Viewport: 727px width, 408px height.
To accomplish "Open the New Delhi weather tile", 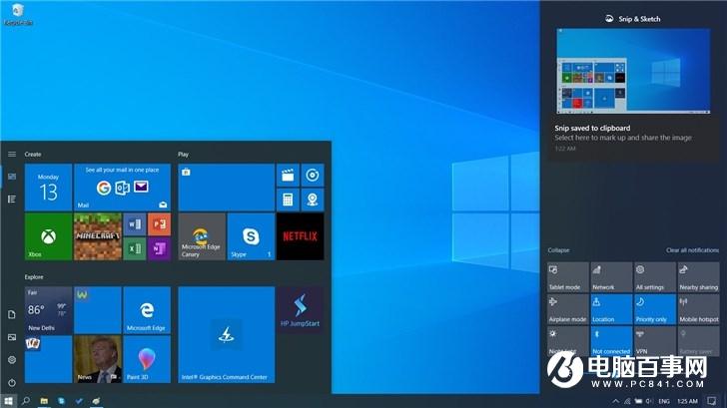I will pyautogui.click(x=48, y=310).
